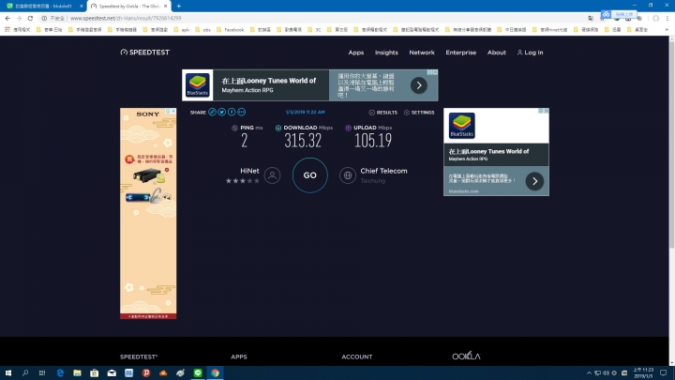Click the Chief Telecom server globe icon
This screenshot has width=675, height=380.
[348, 175]
